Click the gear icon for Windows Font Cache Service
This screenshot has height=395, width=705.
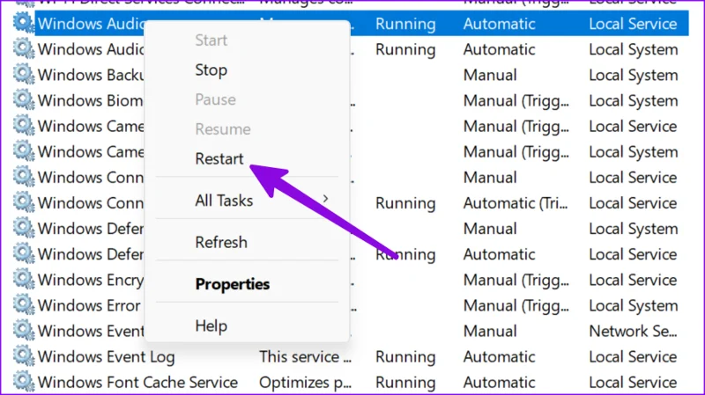(x=24, y=382)
